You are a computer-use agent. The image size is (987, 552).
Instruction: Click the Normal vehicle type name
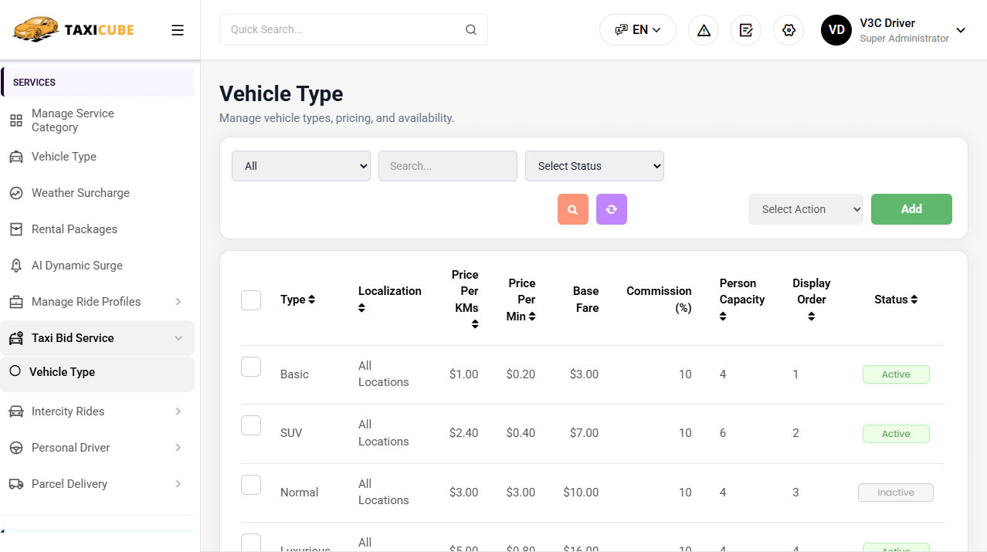coord(299,493)
